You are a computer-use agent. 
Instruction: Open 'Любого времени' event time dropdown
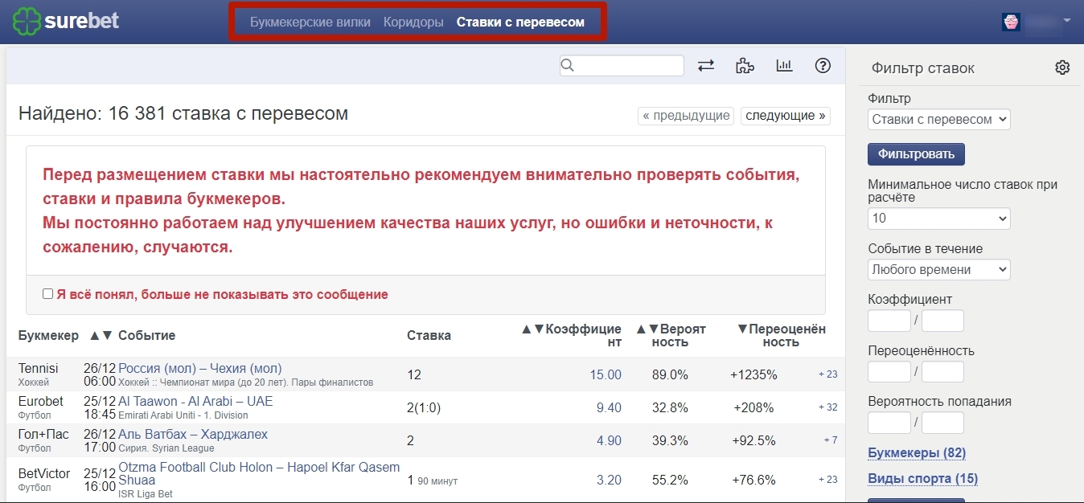pos(939,269)
